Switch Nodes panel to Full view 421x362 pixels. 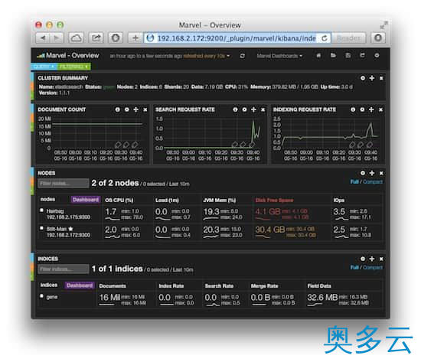tap(354, 182)
